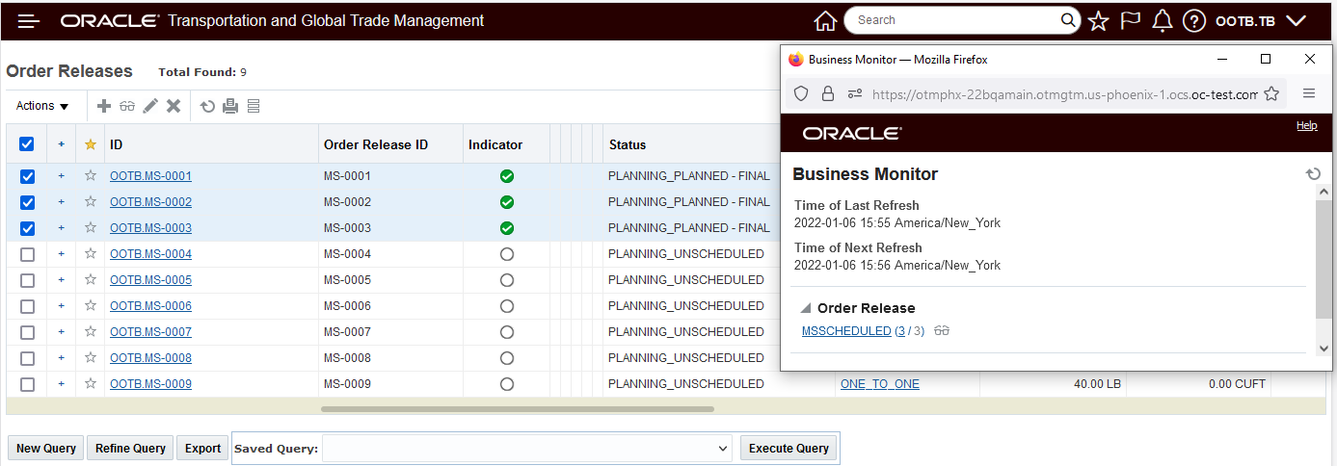Star the OOTB.MS-0005 row as favorite
This screenshot has height=466, width=1337.
[91, 280]
